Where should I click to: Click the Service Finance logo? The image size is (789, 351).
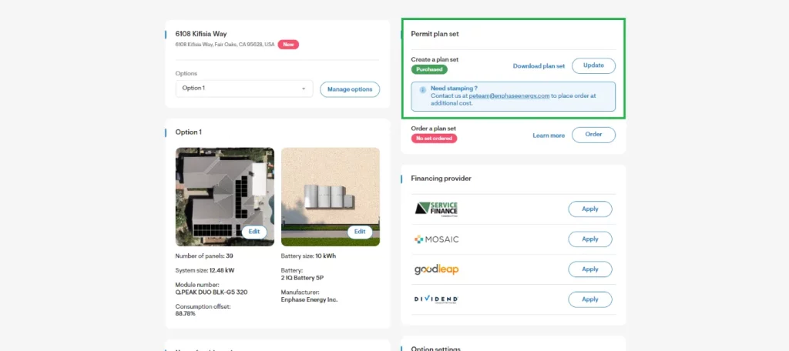(x=437, y=209)
